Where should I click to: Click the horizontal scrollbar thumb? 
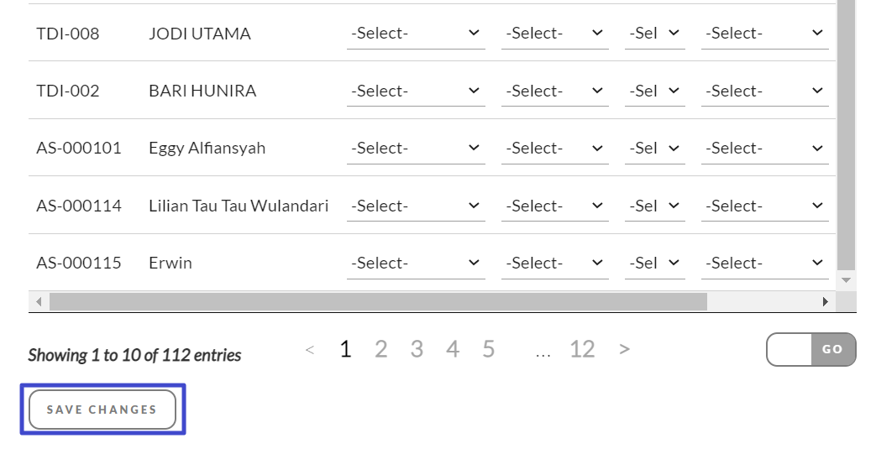point(378,301)
